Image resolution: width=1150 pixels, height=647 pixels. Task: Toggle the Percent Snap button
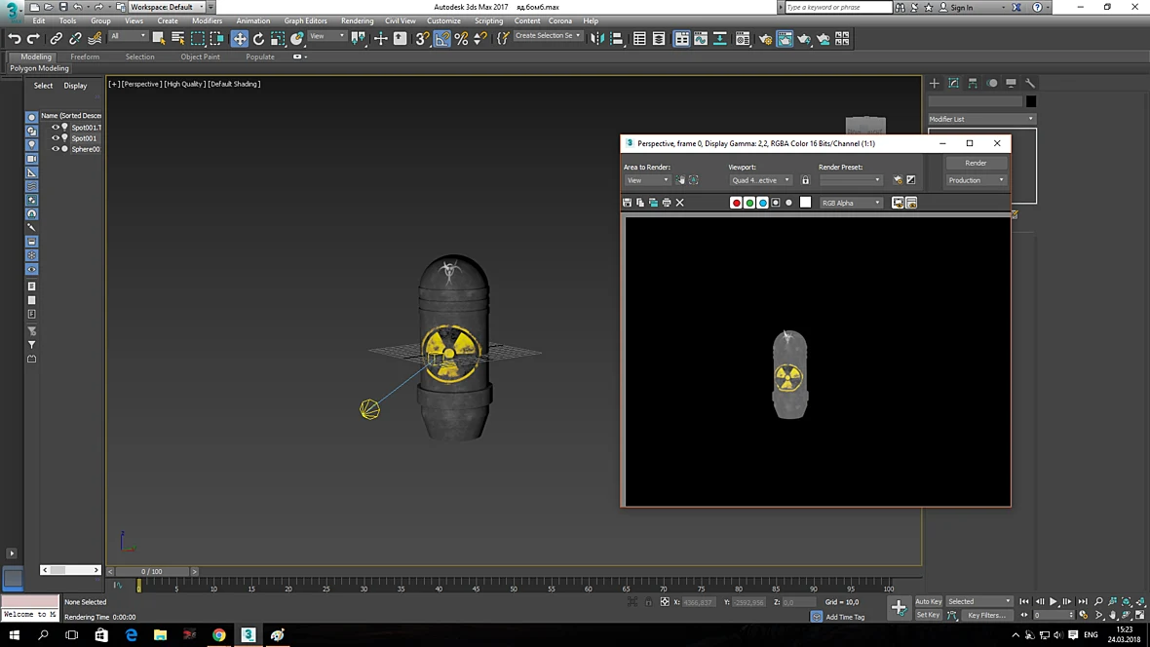461,38
